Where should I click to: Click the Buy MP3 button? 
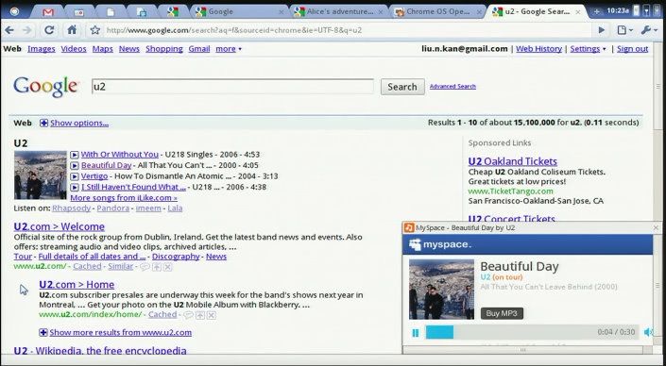pyautogui.click(x=502, y=313)
